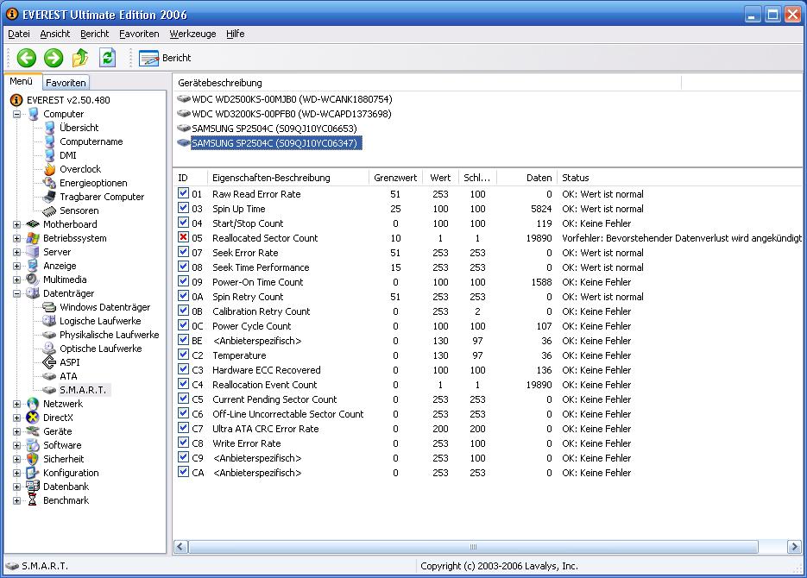
Task: Click the Sicherheit shield icon
Action: click(x=33, y=459)
